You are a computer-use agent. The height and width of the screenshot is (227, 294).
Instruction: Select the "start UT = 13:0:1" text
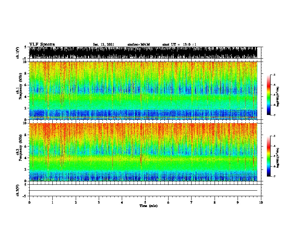[x=179, y=45]
